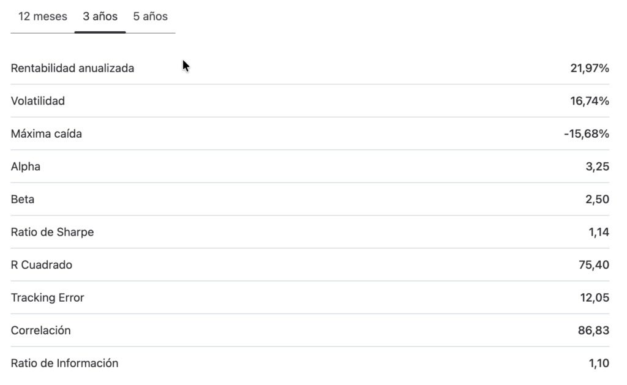Click the Ratio de Sharpe label

tap(53, 232)
